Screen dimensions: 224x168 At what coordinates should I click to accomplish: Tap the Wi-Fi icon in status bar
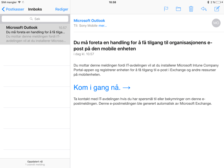pos(19,2)
